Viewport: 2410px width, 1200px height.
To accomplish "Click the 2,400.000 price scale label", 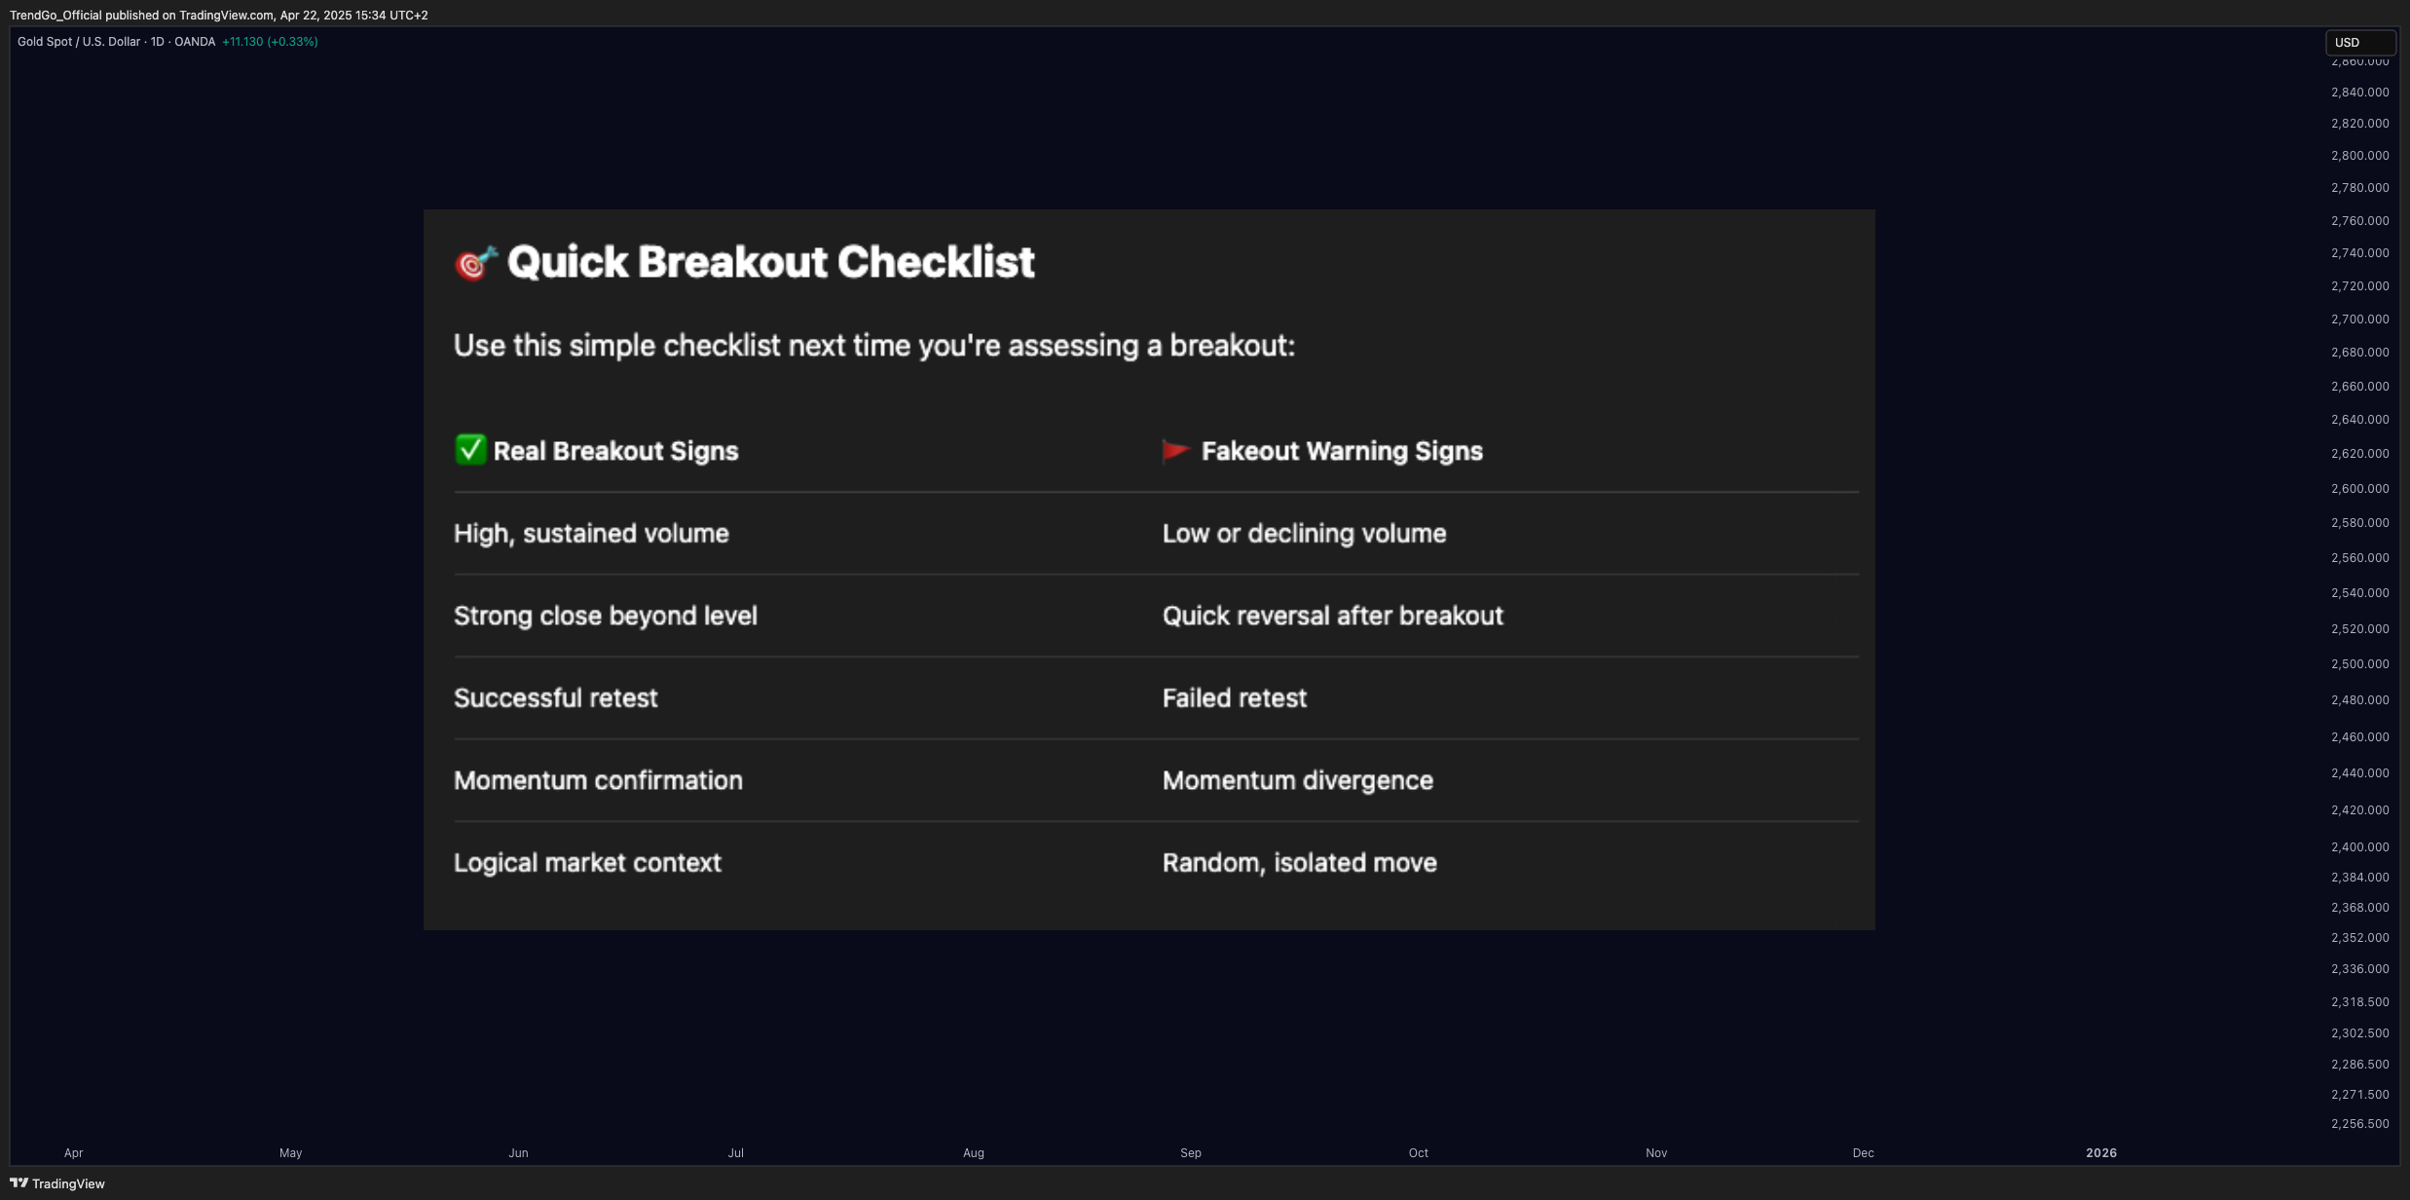I will pyautogui.click(x=2359, y=846).
